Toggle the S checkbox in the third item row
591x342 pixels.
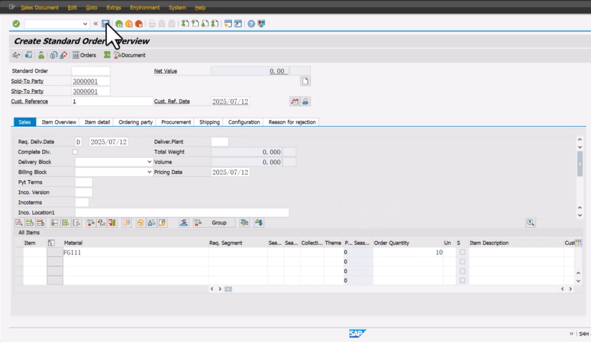pyautogui.click(x=462, y=271)
